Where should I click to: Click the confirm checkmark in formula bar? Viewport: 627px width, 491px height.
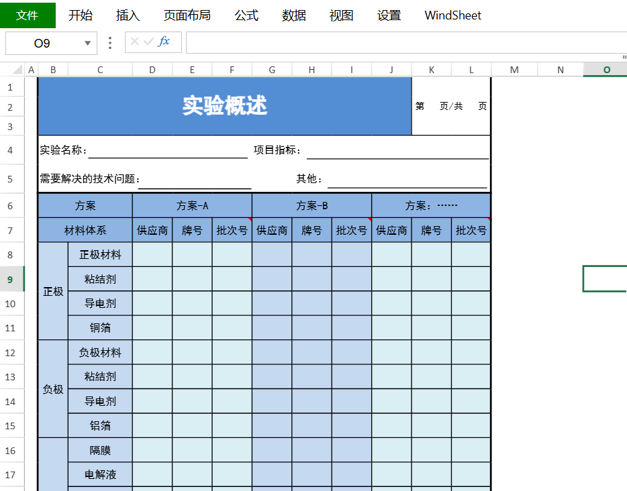(x=148, y=42)
